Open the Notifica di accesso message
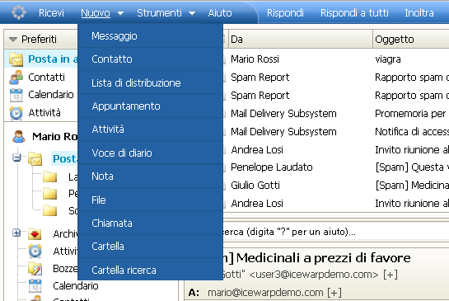449x301 pixels. pyautogui.click(x=335, y=132)
